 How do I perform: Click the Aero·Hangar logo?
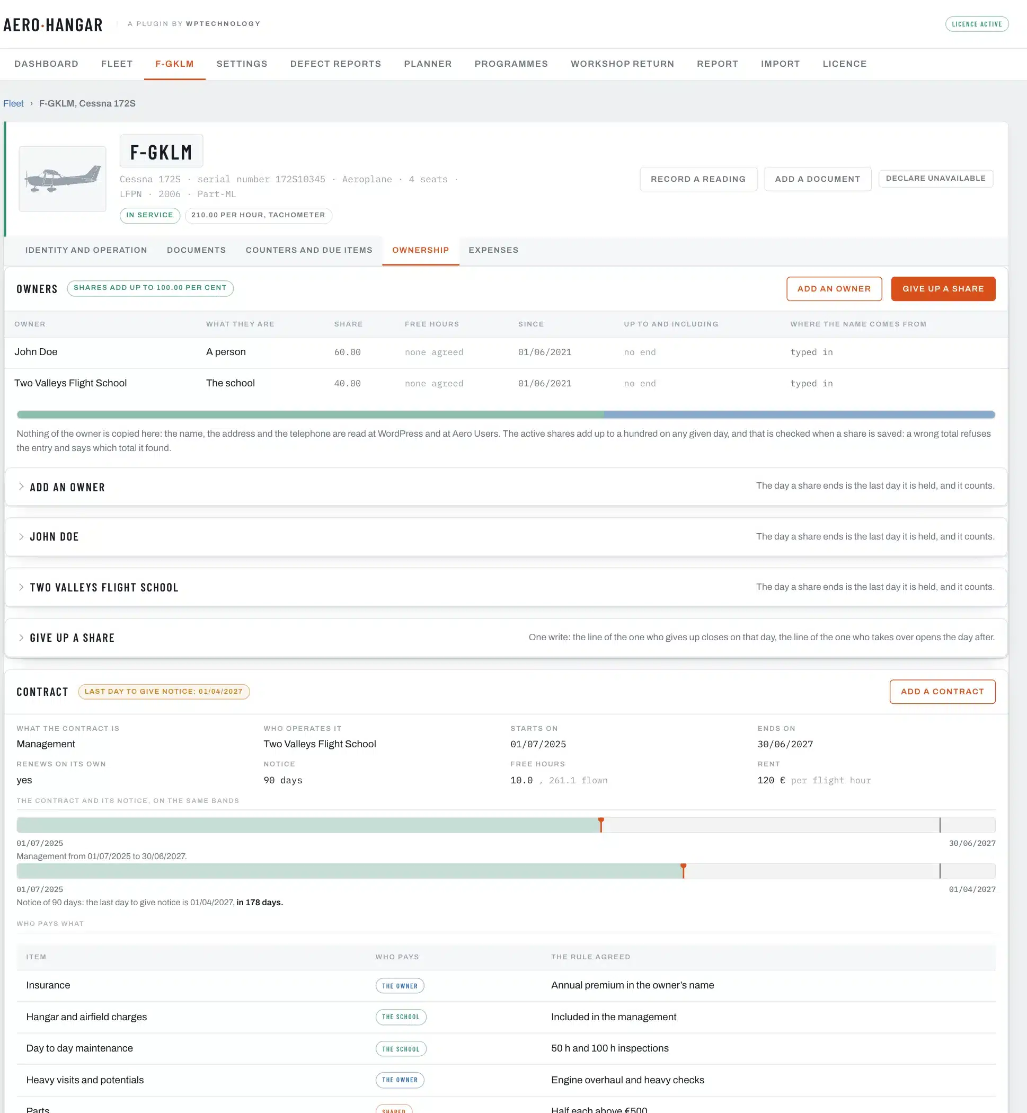53,25
